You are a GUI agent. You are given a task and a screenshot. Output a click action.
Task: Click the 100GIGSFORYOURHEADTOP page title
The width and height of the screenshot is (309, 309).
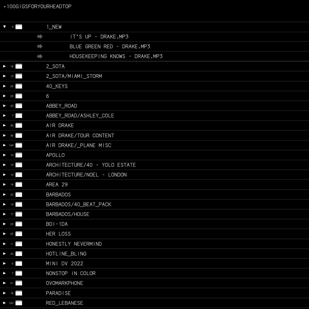39,6
